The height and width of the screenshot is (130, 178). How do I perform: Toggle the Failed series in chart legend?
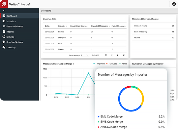(x=123, y=64)
